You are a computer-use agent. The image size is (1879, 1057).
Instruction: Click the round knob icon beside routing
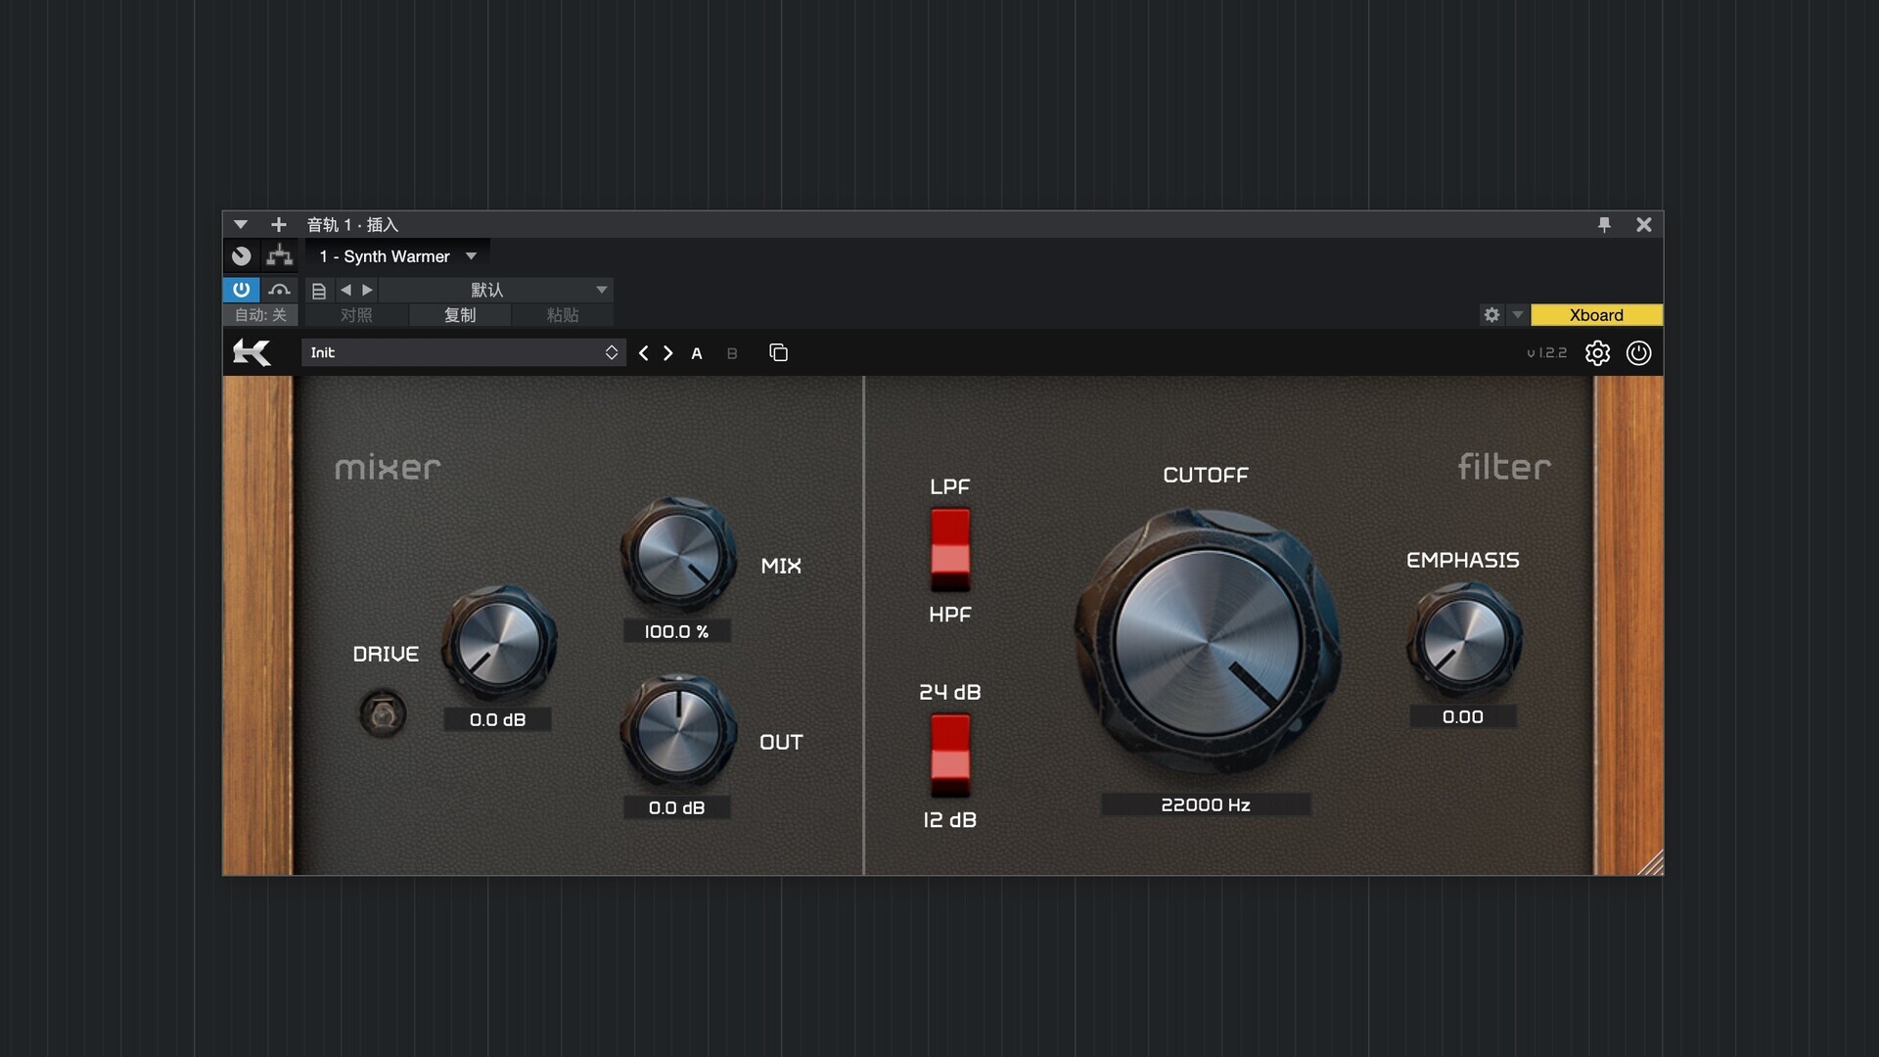tap(242, 256)
